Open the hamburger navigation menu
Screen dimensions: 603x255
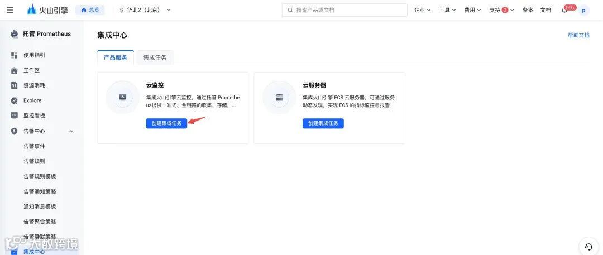tap(10, 10)
